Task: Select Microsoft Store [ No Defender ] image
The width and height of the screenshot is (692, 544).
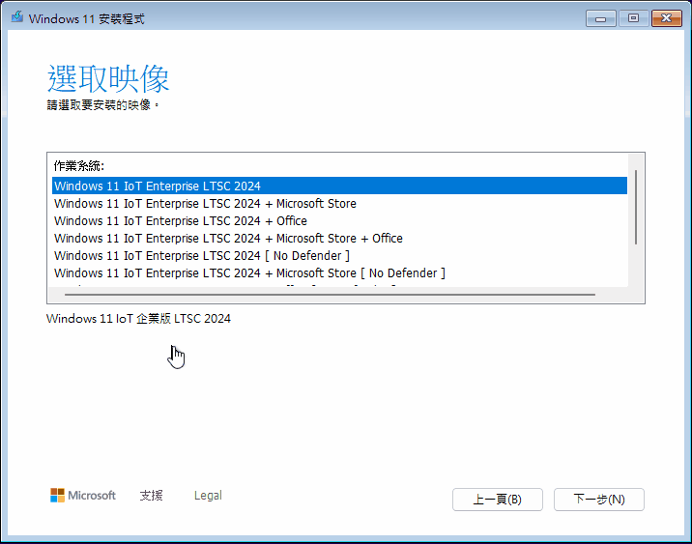Action: coord(339,273)
